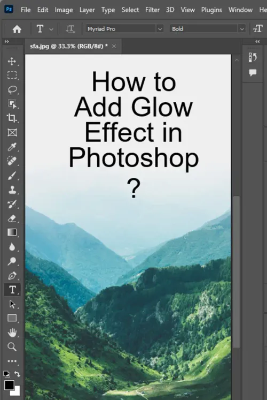The width and height of the screenshot is (267, 400).
Task: Open the Select menu
Action: tap(130, 10)
